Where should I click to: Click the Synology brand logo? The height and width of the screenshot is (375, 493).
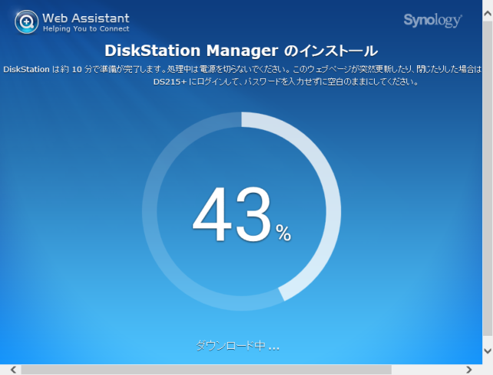[x=432, y=20]
